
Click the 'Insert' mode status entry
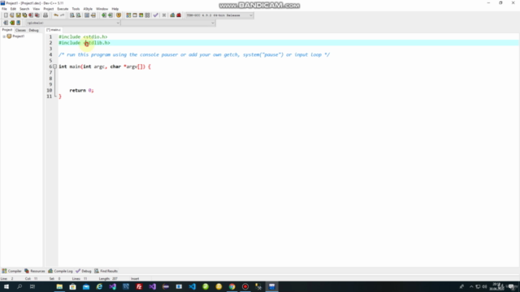click(x=135, y=279)
